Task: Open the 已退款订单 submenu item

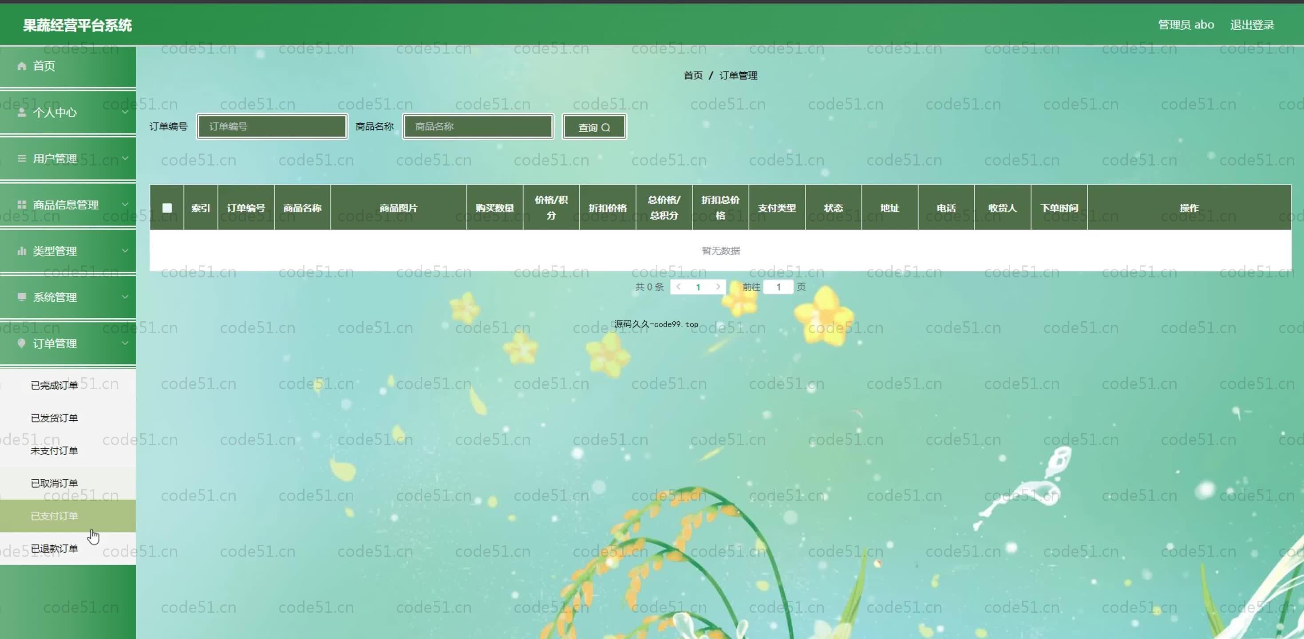Action: click(54, 548)
